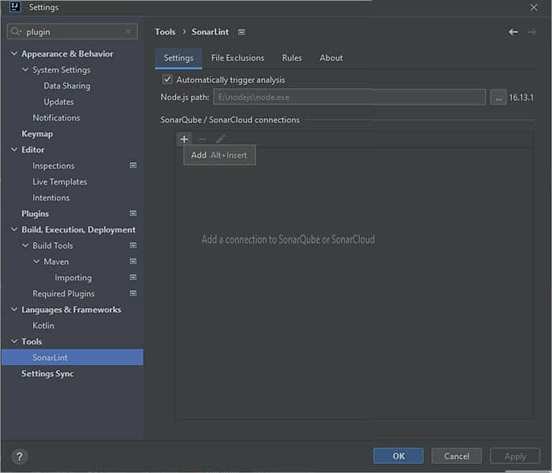Collapse System Settings node
Image resolution: width=552 pixels, height=473 pixels.
pyautogui.click(x=25, y=69)
